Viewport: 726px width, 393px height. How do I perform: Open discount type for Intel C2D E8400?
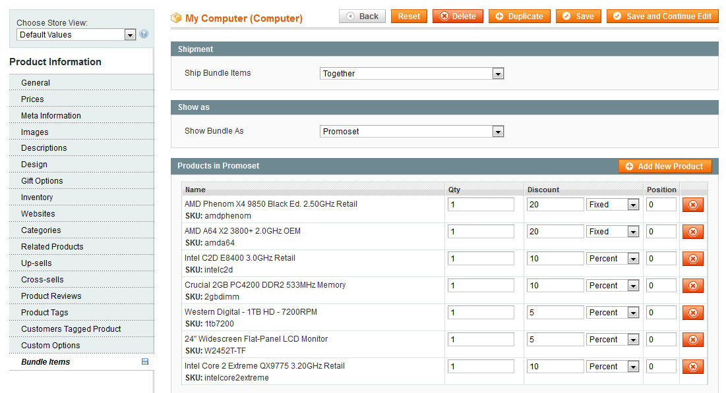click(x=613, y=259)
